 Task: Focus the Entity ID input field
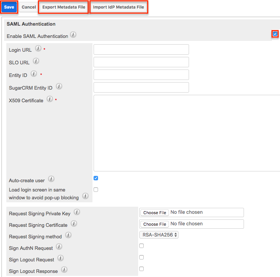pyautogui.click(x=141, y=75)
